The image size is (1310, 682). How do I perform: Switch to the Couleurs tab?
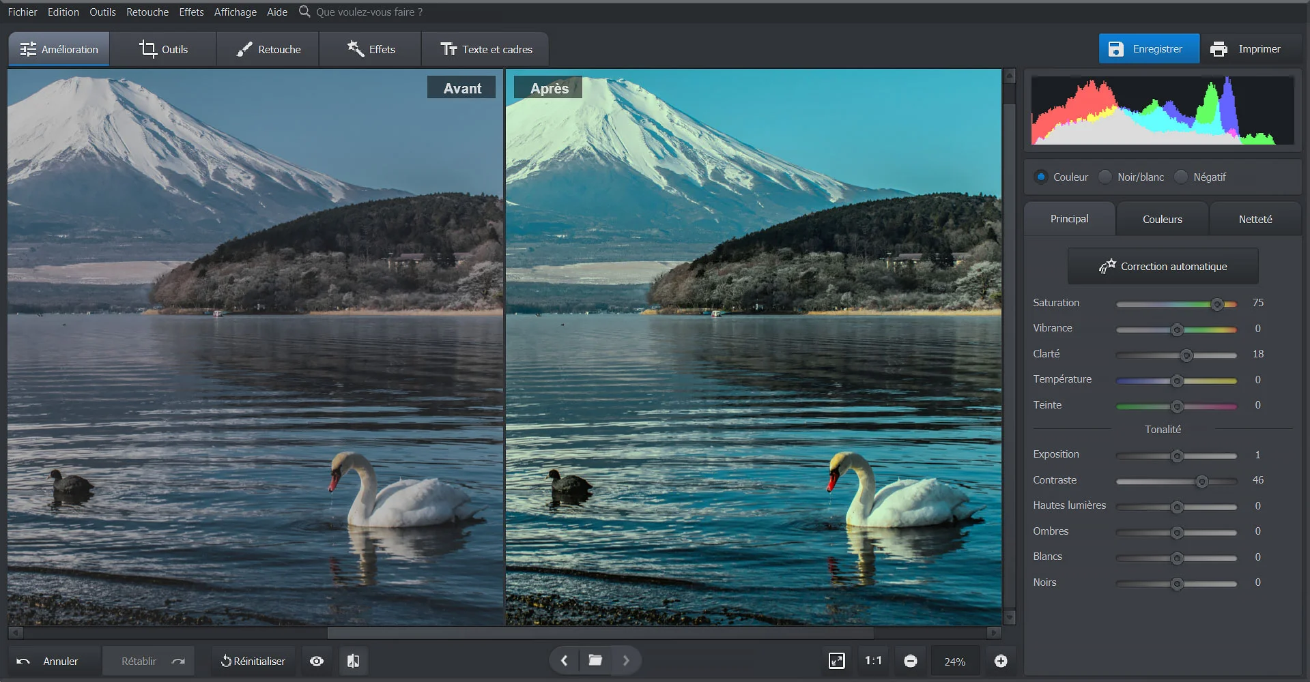(x=1163, y=219)
